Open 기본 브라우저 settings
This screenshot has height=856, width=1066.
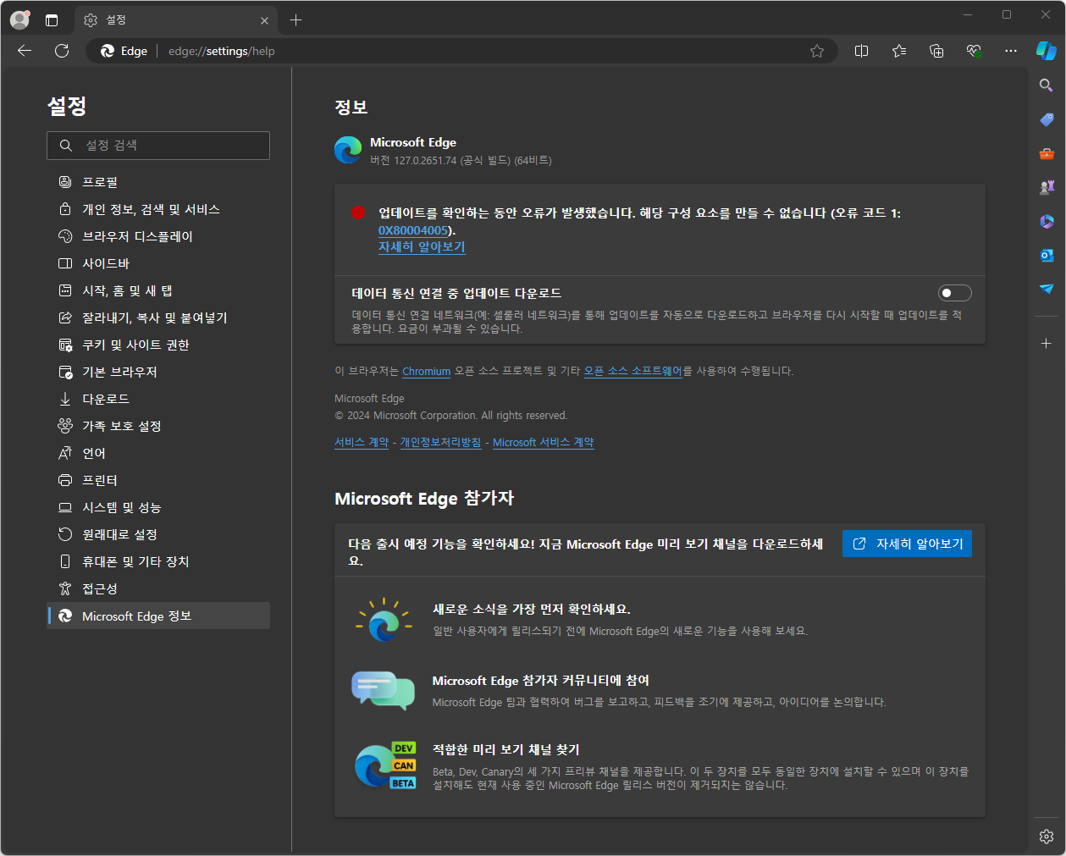pyautogui.click(x=159, y=372)
